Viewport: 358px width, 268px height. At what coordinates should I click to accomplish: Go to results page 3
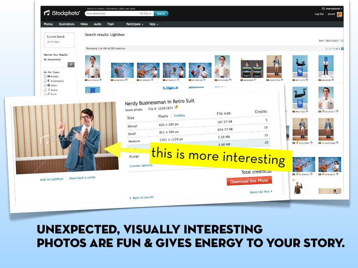pyautogui.click(x=334, y=49)
